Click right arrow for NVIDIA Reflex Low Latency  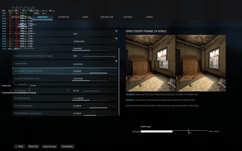pos(114,113)
